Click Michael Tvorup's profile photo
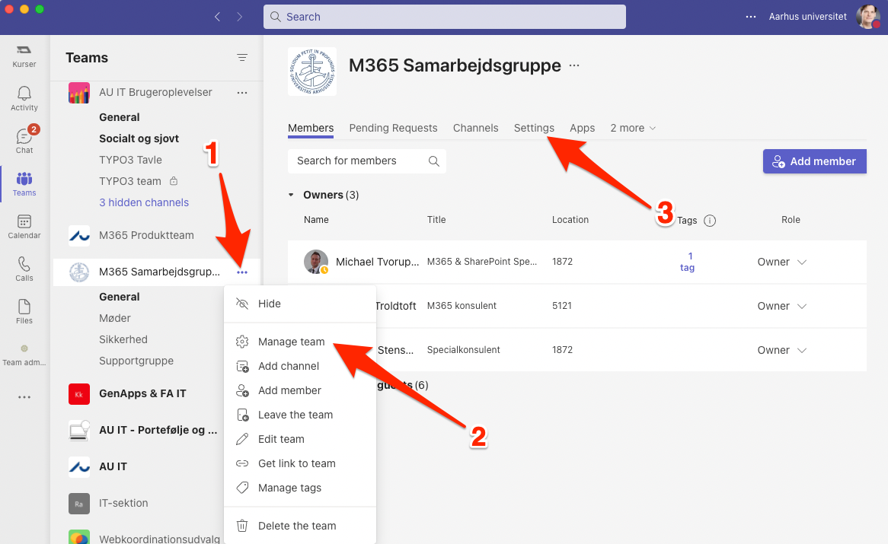This screenshot has height=544, width=888. click(x=316, y=262)
